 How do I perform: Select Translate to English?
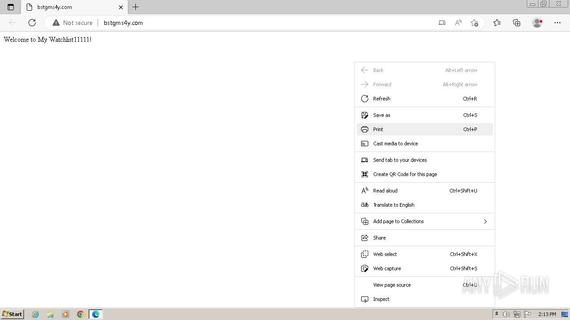coord(425,205)
